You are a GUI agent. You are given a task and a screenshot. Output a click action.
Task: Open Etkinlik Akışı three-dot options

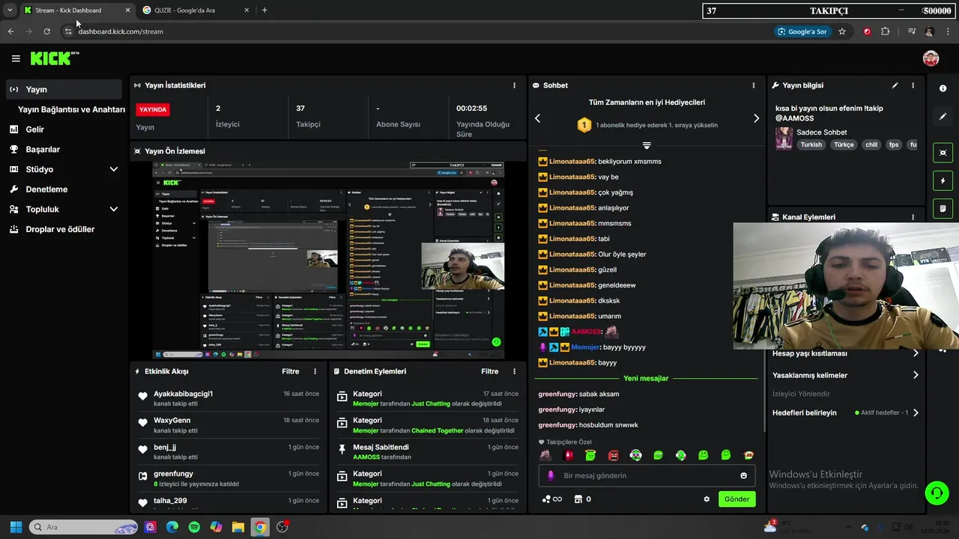pos(315,371)
